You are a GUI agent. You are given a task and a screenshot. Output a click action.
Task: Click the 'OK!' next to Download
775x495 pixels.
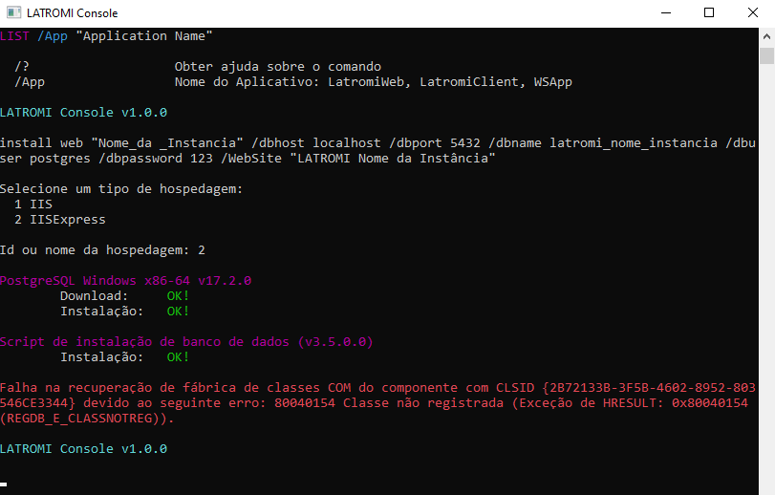coord(178,296)
